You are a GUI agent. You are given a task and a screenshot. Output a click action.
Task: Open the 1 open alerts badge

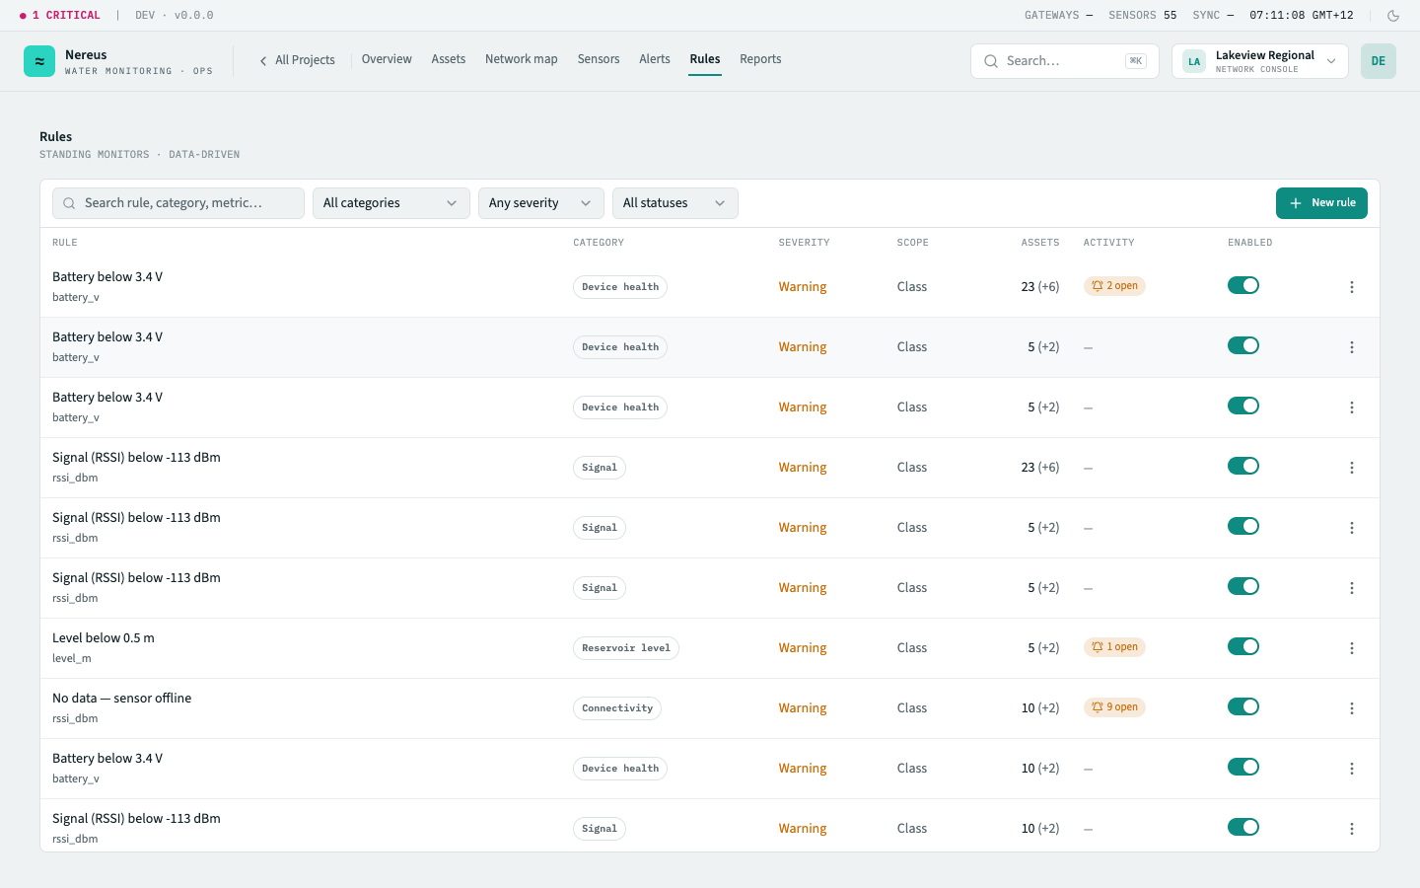1114,647
